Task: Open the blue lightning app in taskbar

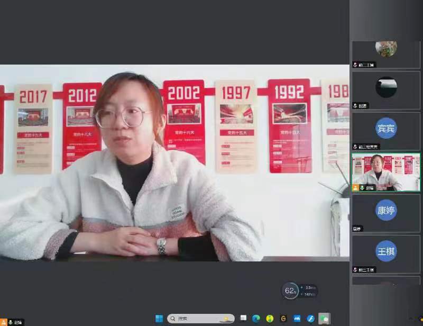Action: (x=311, y=319)
